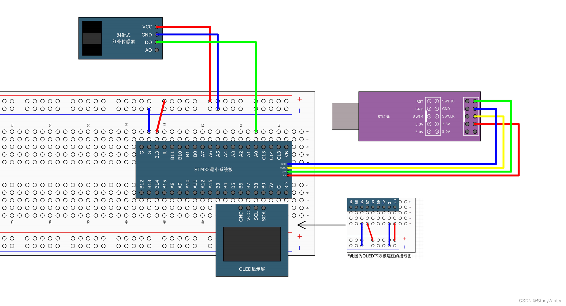Click the caption *此图为OLED下方被遮住的接线图
This screenshot has height=306, width=566.
[379, 256]
